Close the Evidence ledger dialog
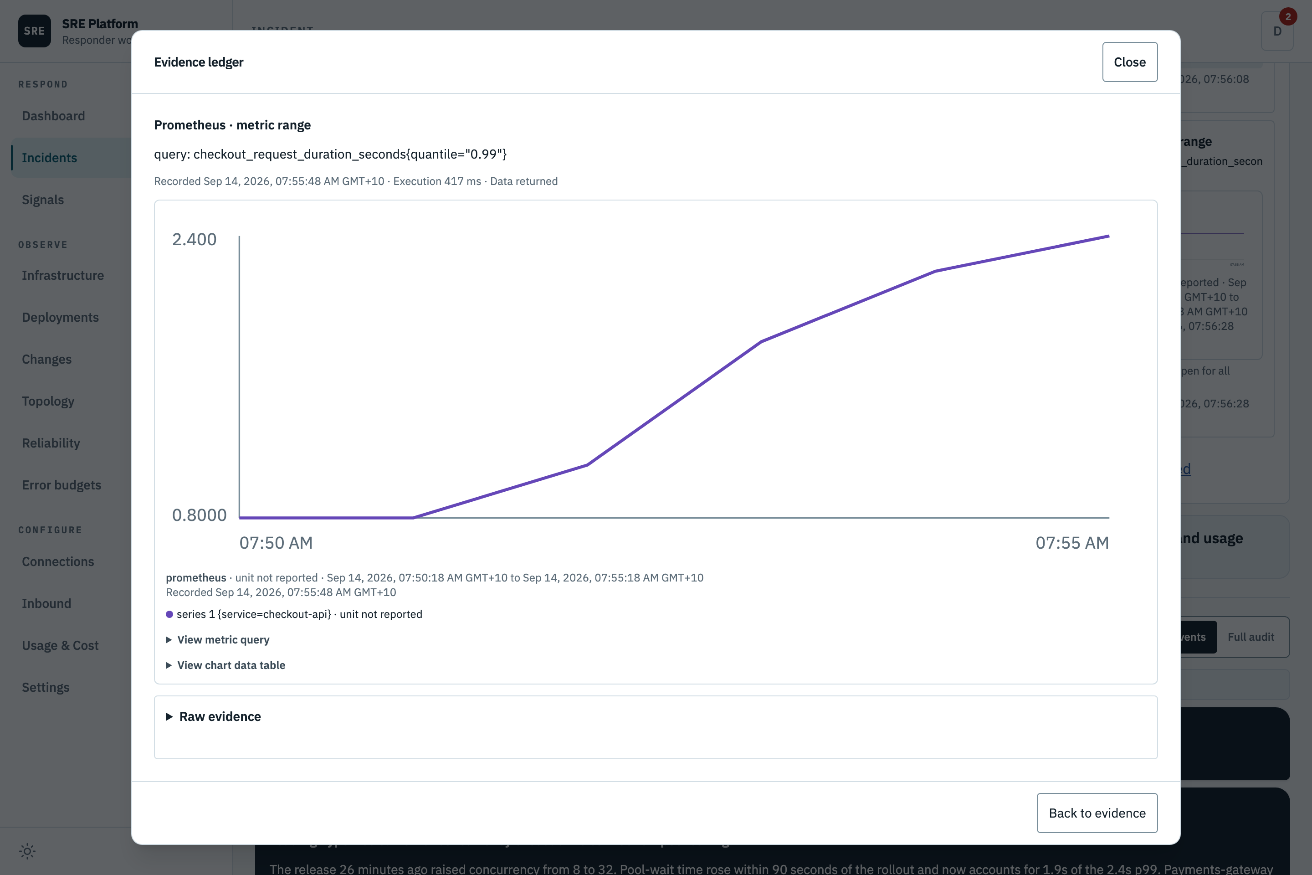Screen dimensions: 1312x875 click(1130, 62)
